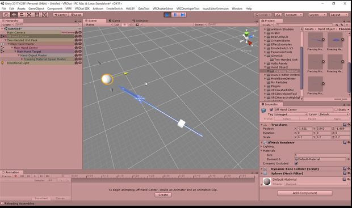Image resolution: width=352 pixels, height=208 pixels.
Task: Open the Gizmos dropdown
Action: (x=200, y=25)
